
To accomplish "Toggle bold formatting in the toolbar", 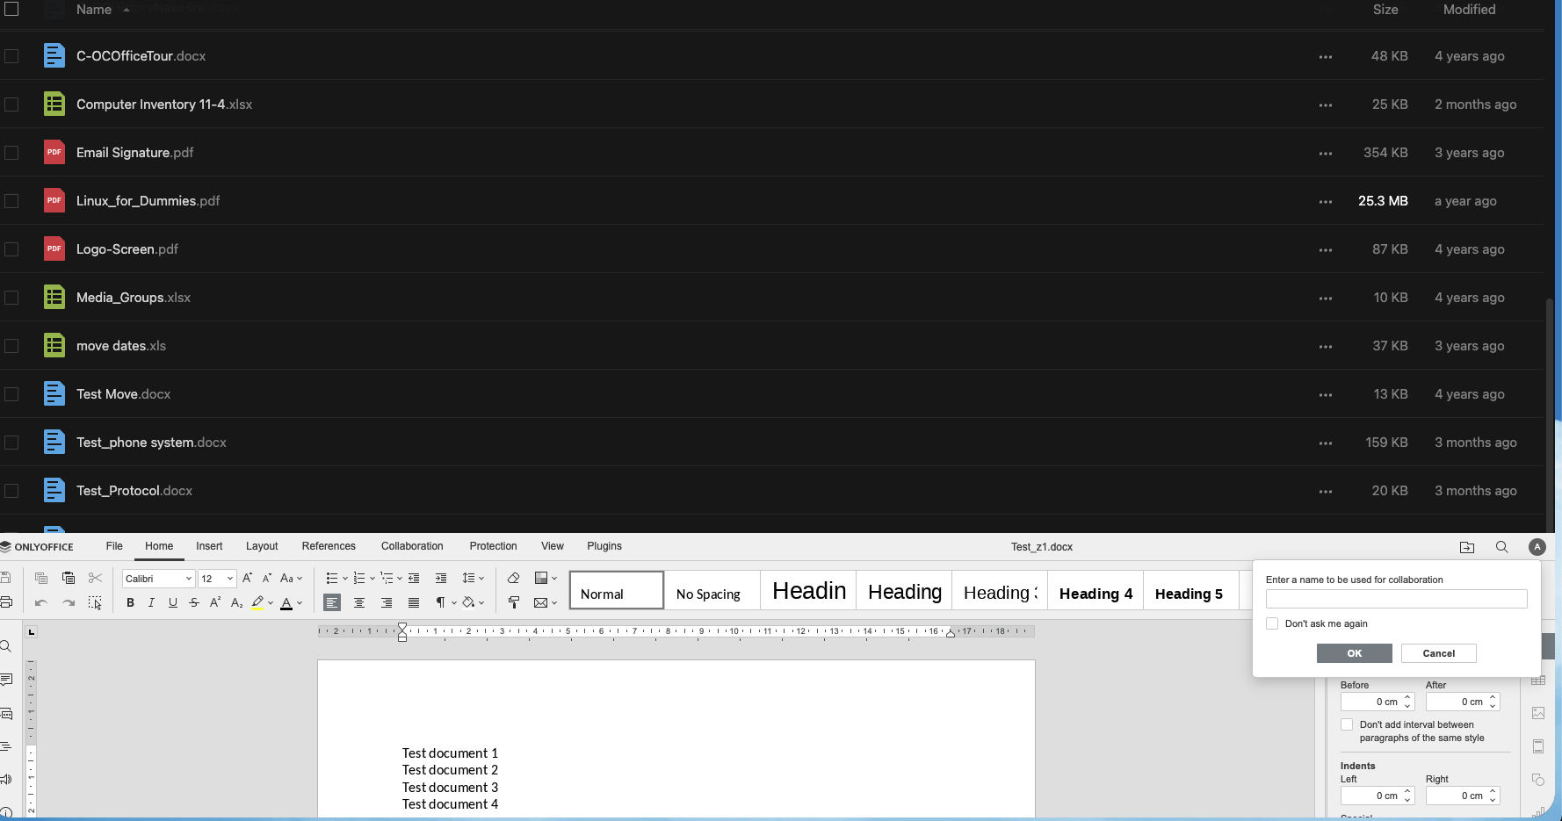I will (x=130, y=603).
